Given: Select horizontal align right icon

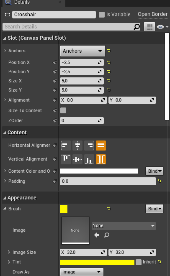Looking at the screenshot, I should coord(89,146).
